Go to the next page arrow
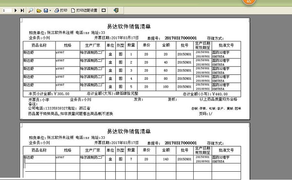The image size is (292, 180). pyautogui.click(x=16, y=10)
